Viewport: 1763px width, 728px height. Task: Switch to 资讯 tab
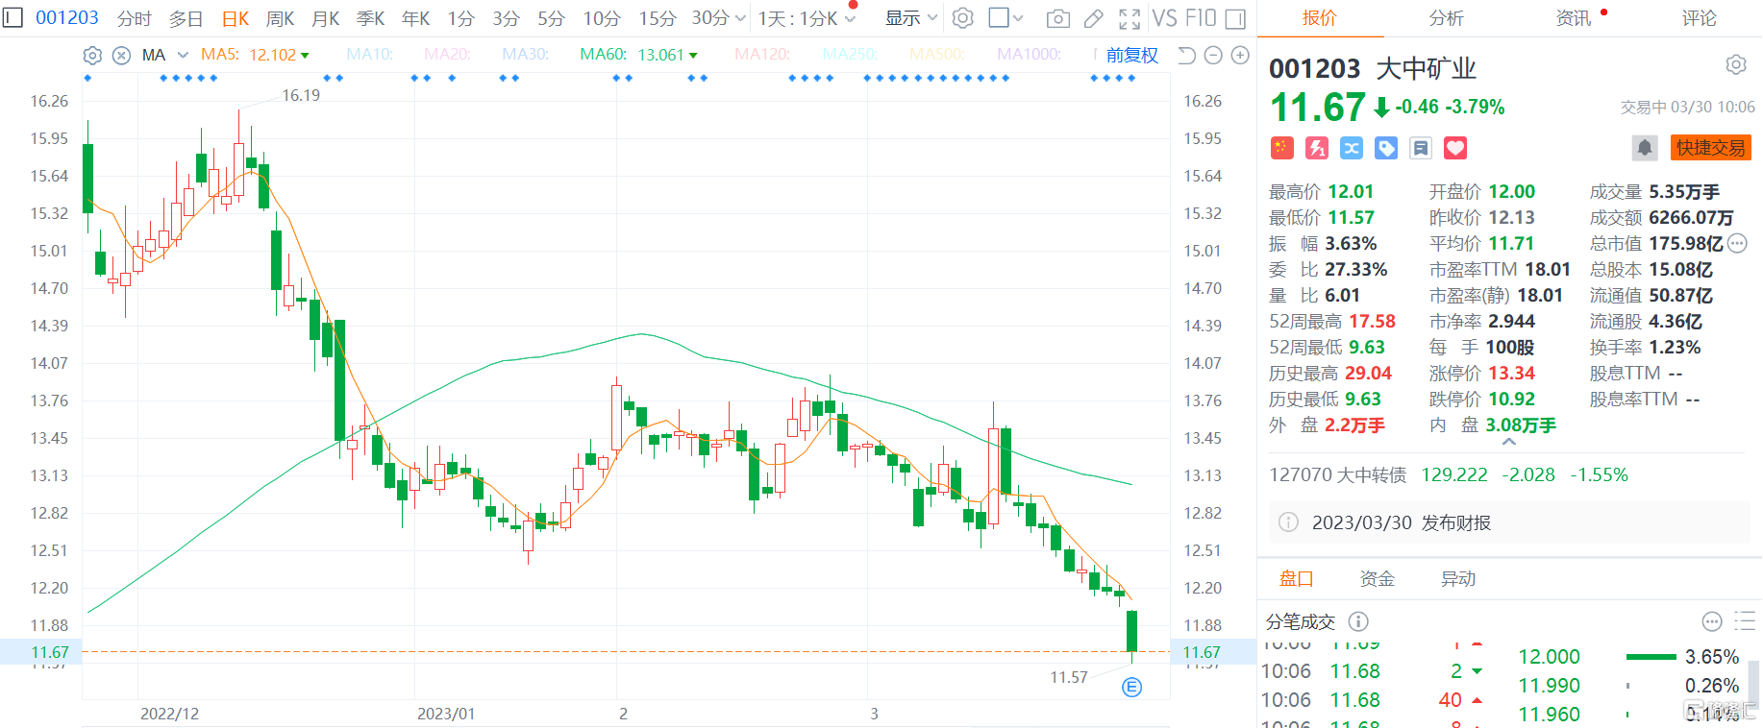pos(1574,18)
